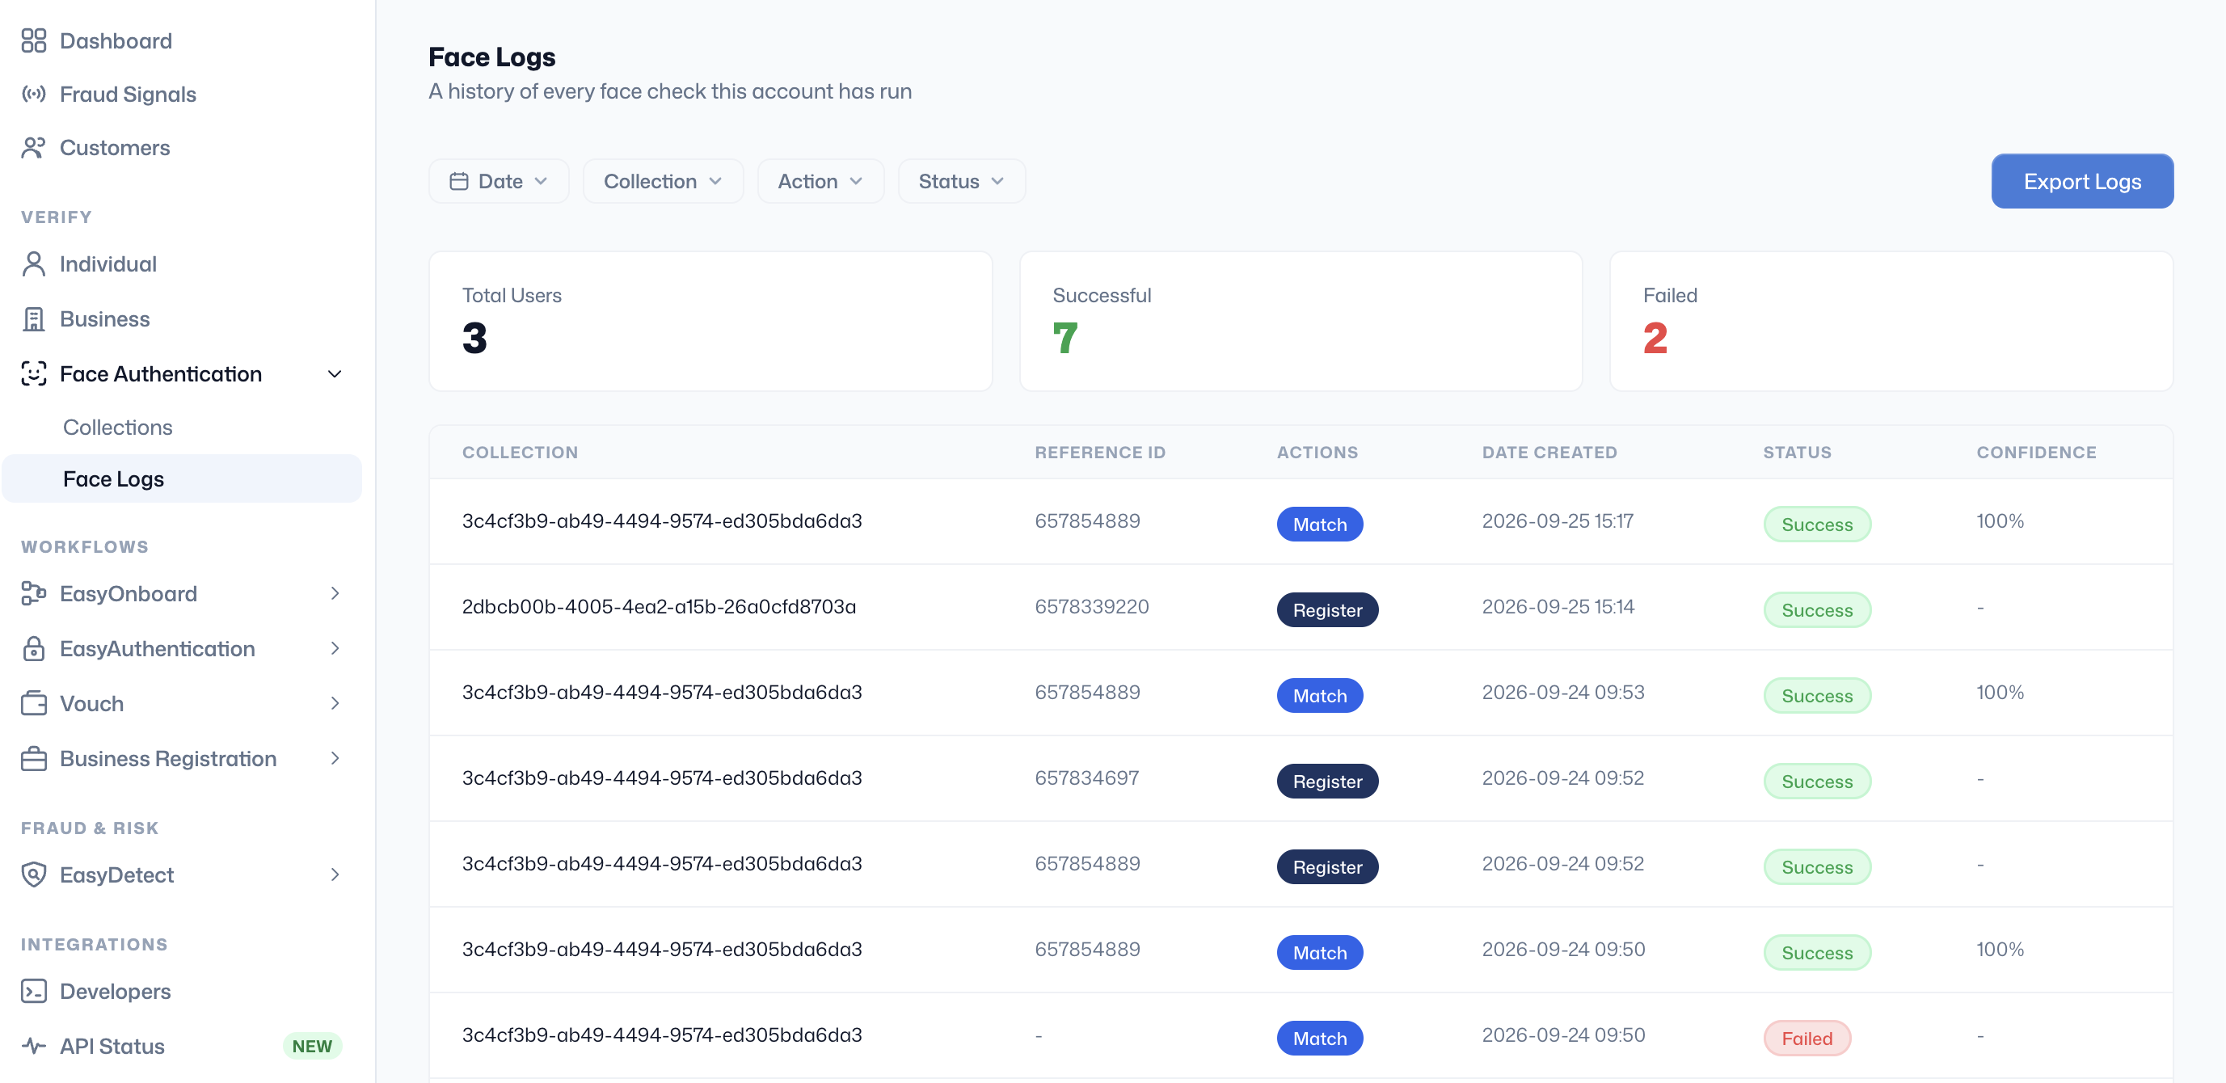Image resolution: width=2226 pixels, height=1083 pixels.
Task: Click the Customers people icon
Action: [x=34, y=148]
